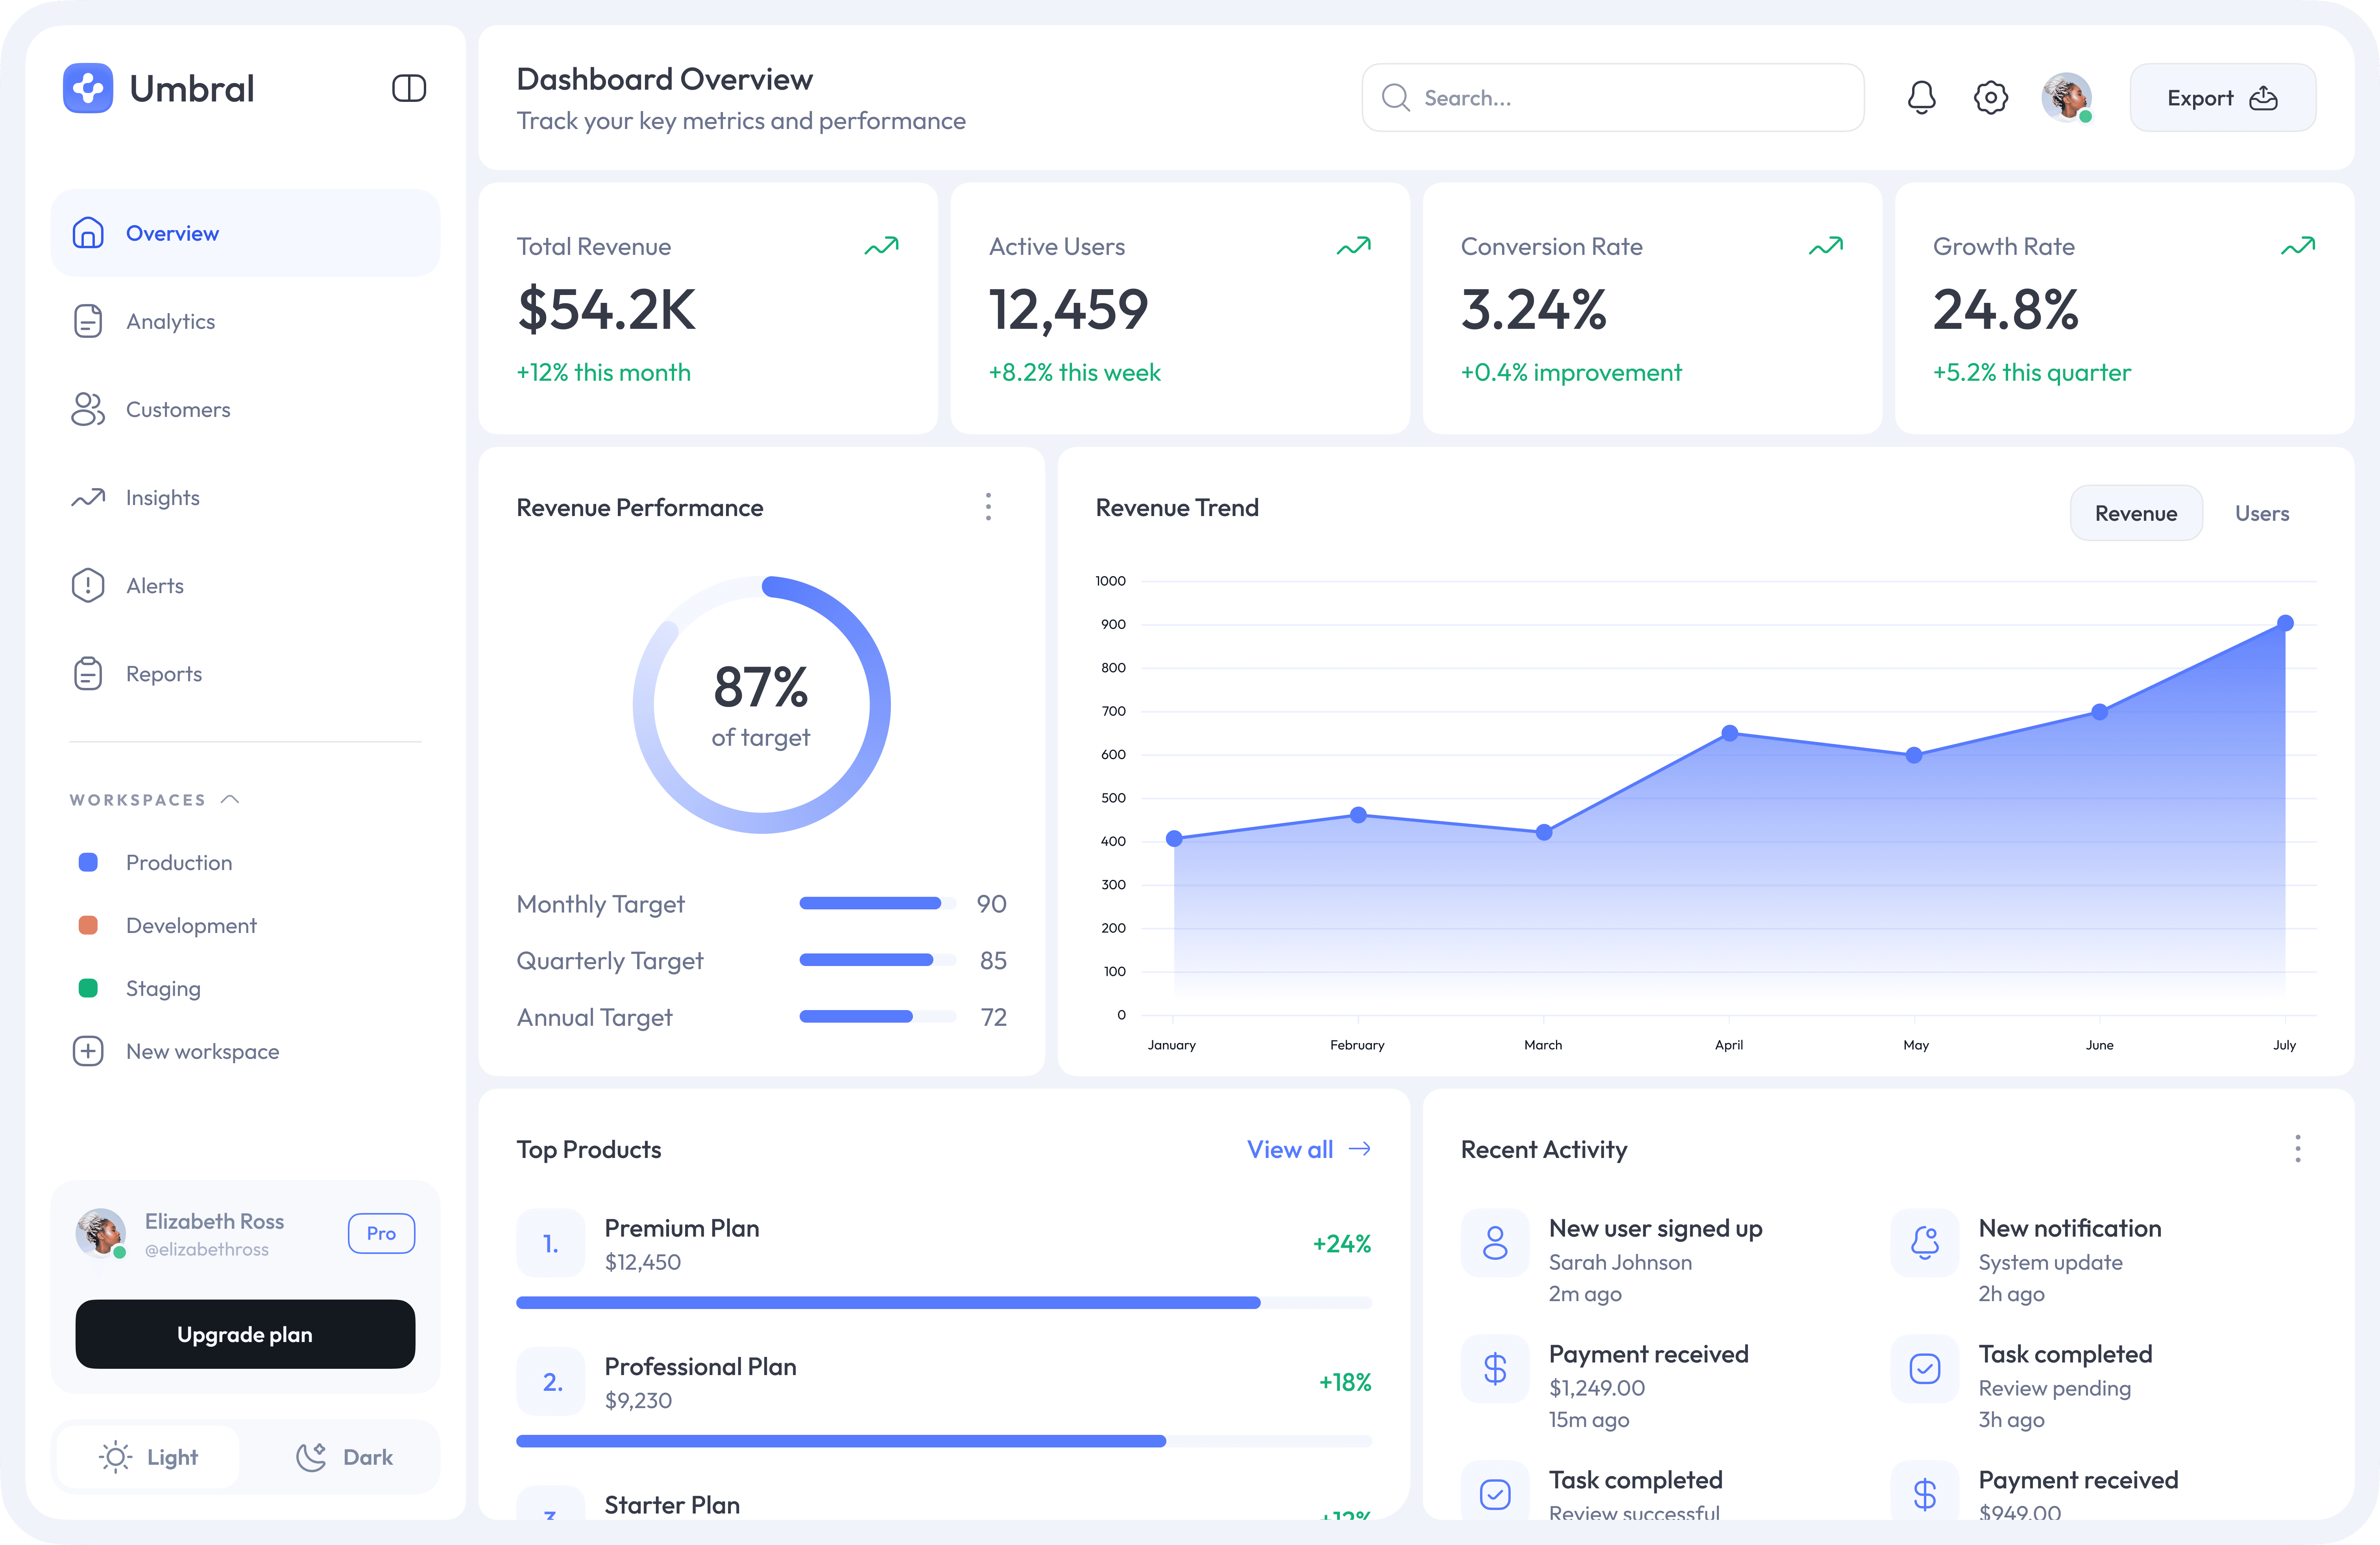Click the Annual Target progress bar
This screenshot has height=1545, width=2380.
point(877,1016)
